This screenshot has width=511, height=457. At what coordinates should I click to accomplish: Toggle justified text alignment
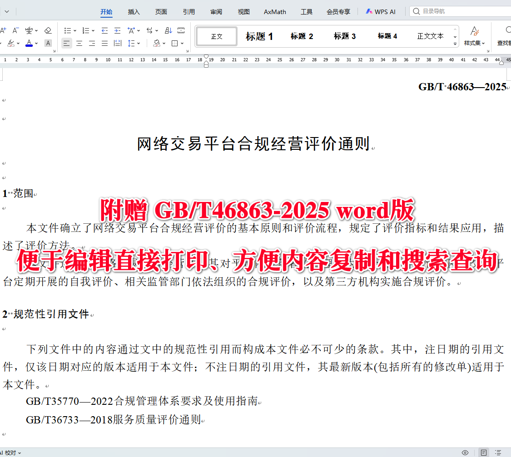click(104, 43)
